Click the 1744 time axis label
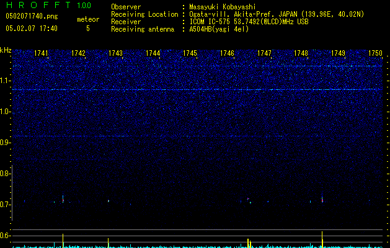Viewport: 390px width, 248px height. click(153, 53)
